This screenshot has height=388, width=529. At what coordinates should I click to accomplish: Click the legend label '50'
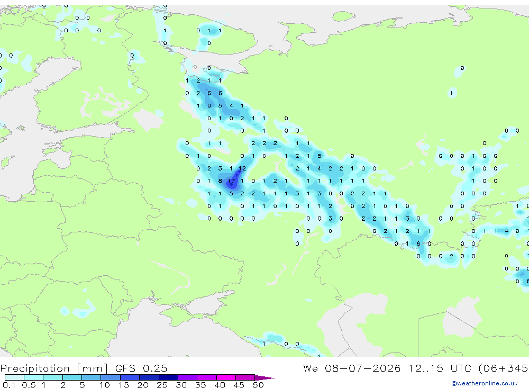[258, 385]
